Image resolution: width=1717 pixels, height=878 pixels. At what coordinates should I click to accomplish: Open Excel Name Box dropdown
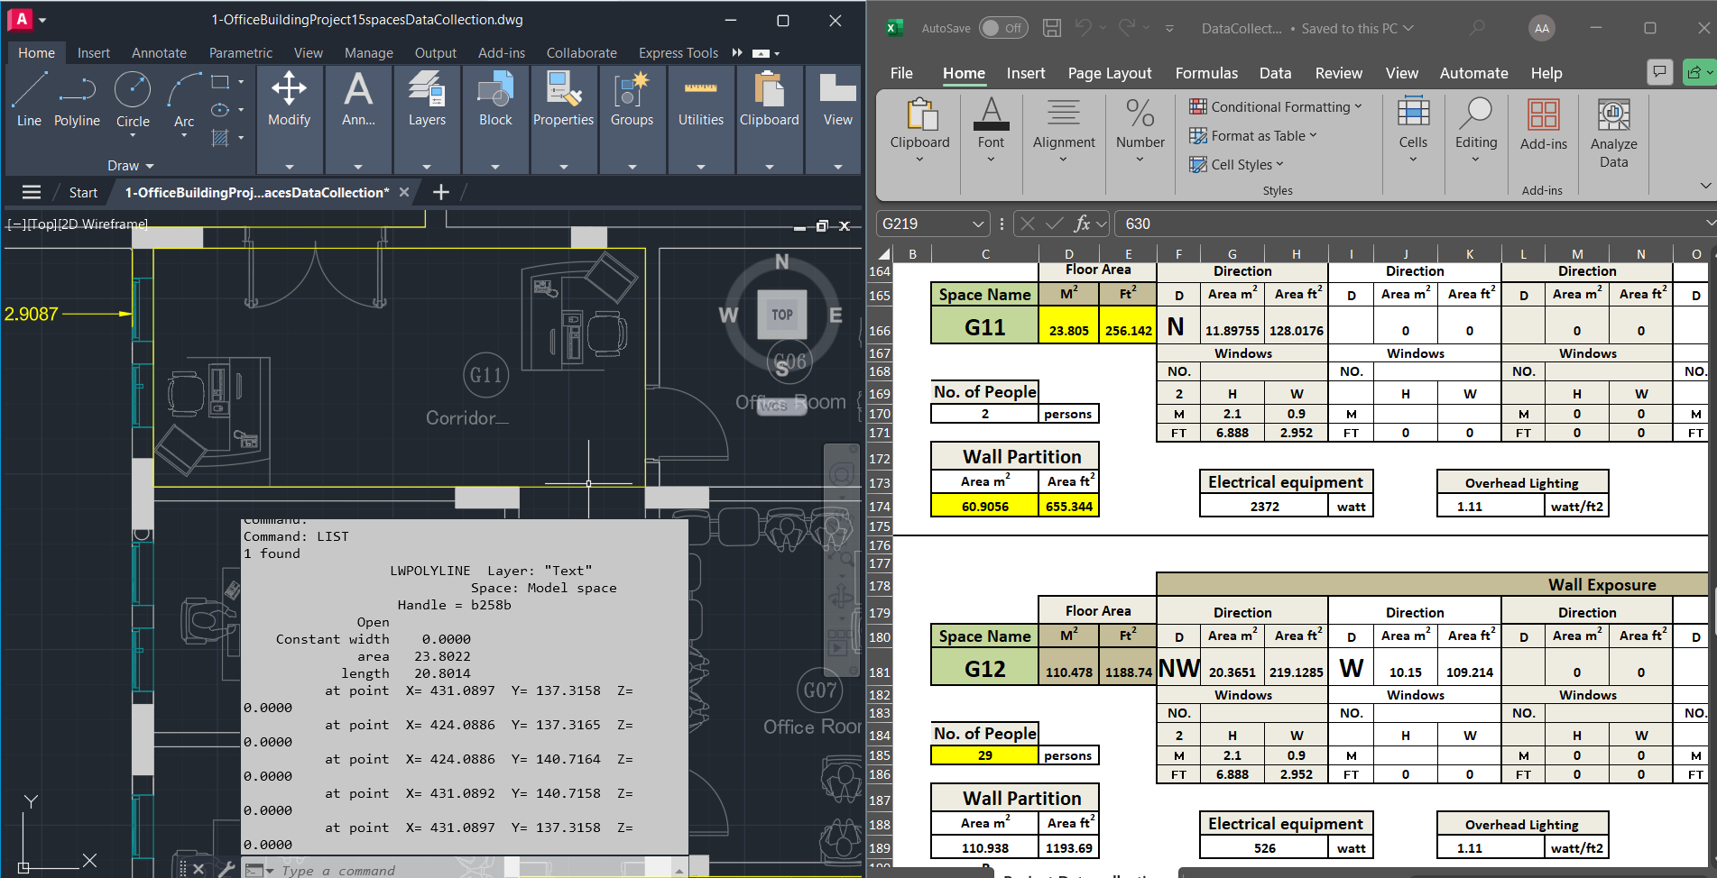click(978, 224)
